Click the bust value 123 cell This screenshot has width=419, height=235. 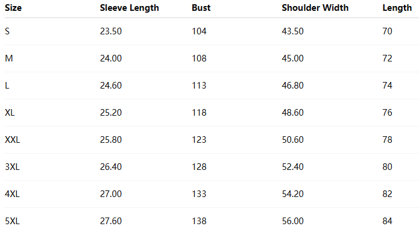tap(199, 140)
